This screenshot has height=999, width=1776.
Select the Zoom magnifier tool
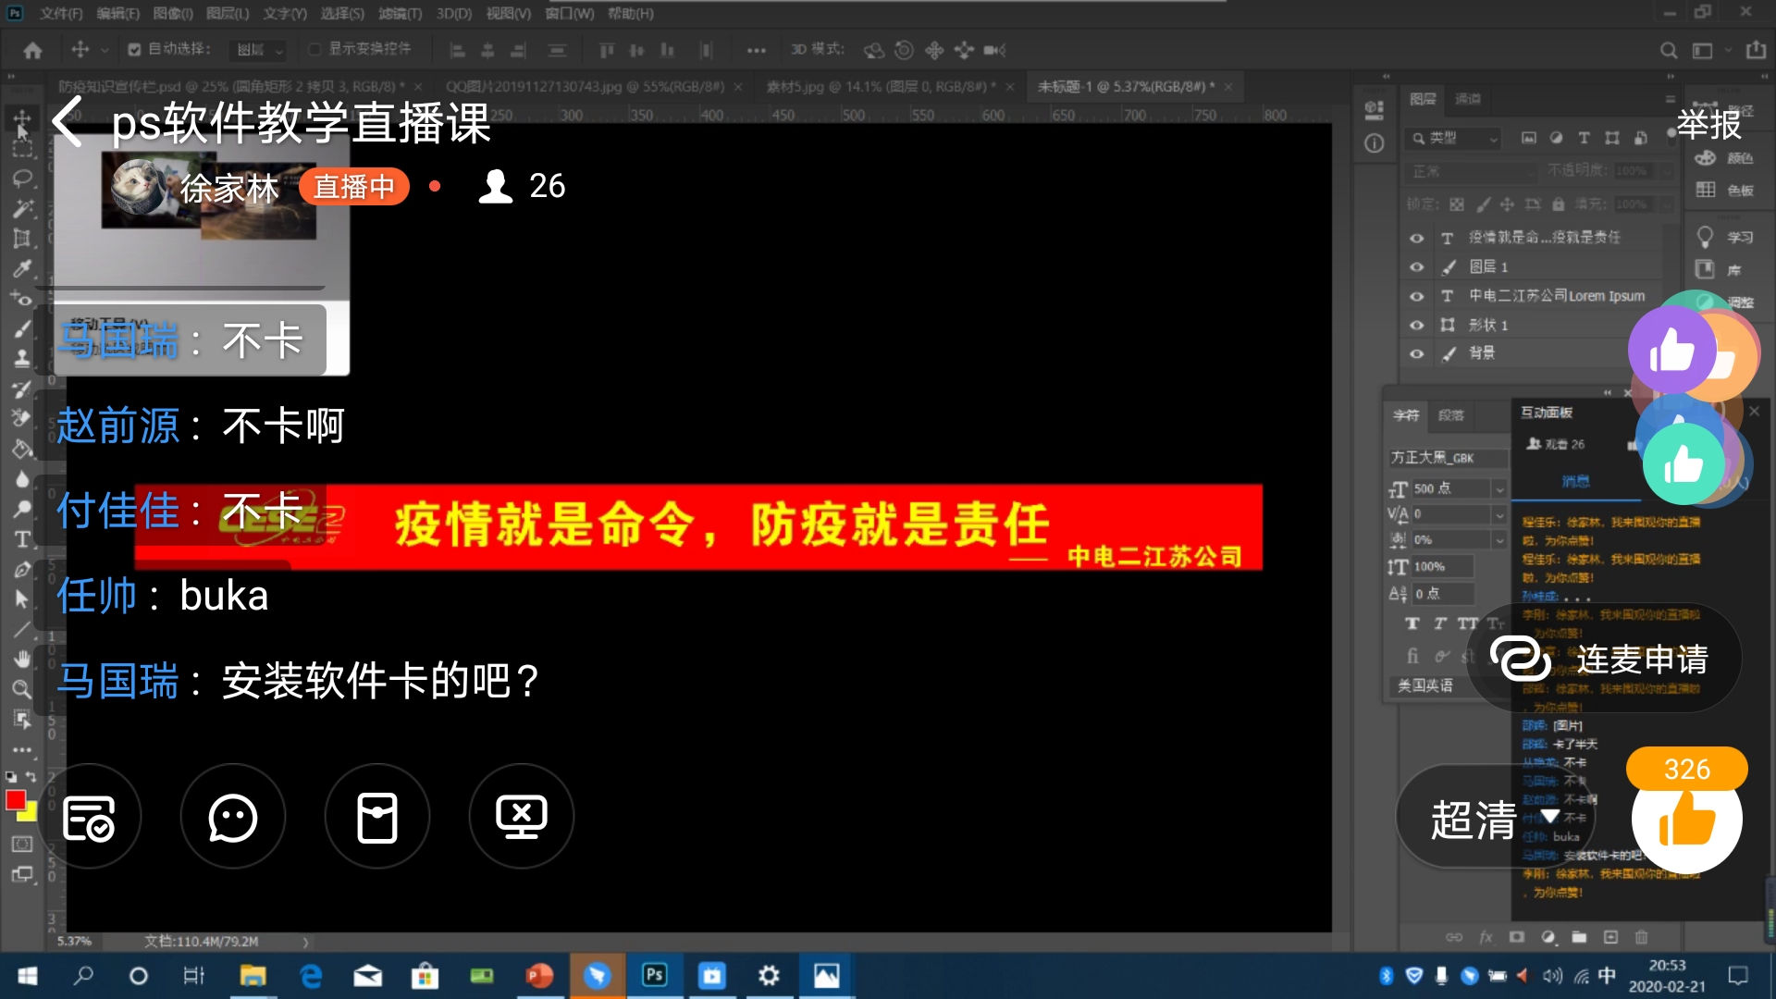(x=22, y=689)
